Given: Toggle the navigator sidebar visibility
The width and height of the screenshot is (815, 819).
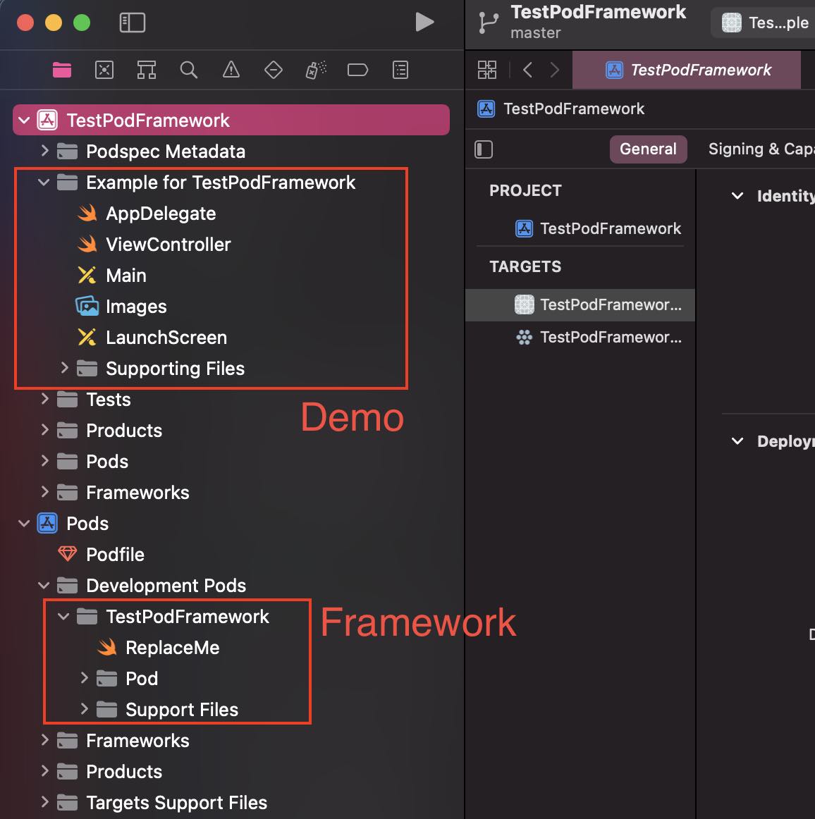Looking at the screenshot, I should 133,23.
